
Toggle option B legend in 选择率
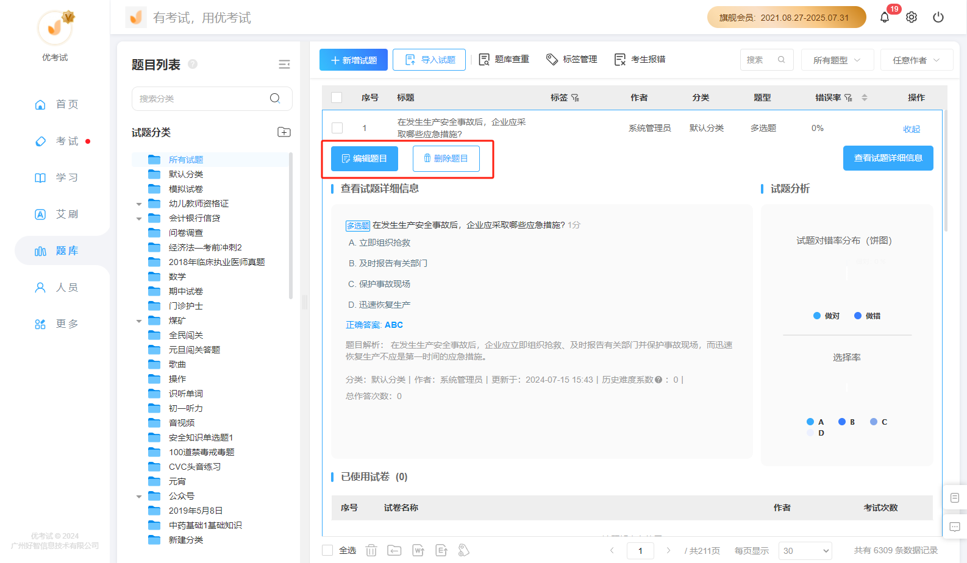coord(847,422)
